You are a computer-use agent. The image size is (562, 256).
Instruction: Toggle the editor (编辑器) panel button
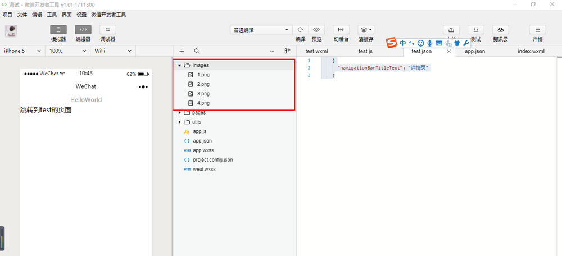coord(83,30)
